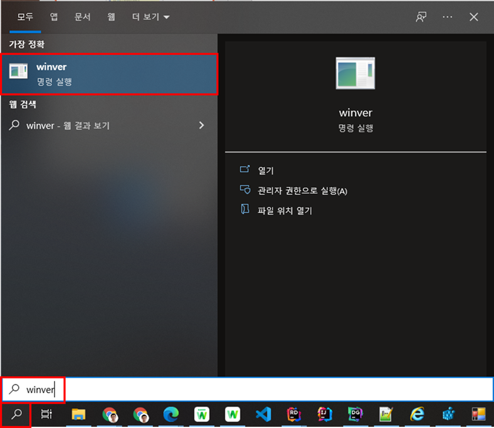Click 명령 실행 label in preview pane
494x428 pixels.
pyautogui.click(x=355, y=128)
